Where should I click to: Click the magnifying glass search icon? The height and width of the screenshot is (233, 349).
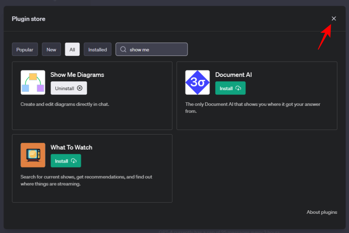click(x=123, y=49)
